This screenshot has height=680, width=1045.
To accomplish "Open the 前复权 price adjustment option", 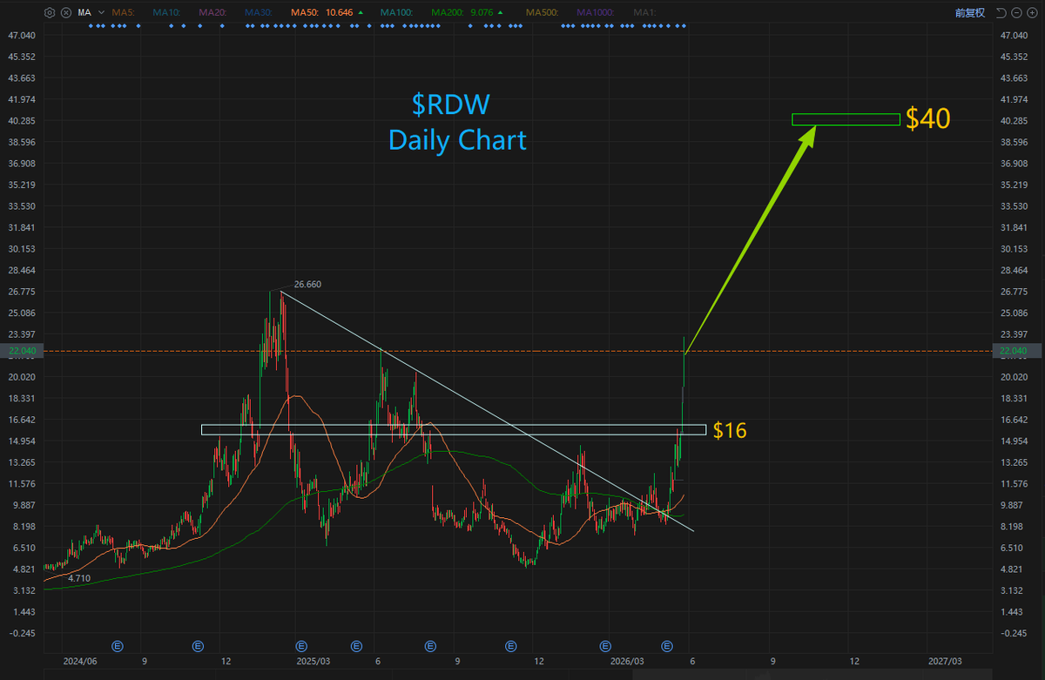I will [969, 12].
